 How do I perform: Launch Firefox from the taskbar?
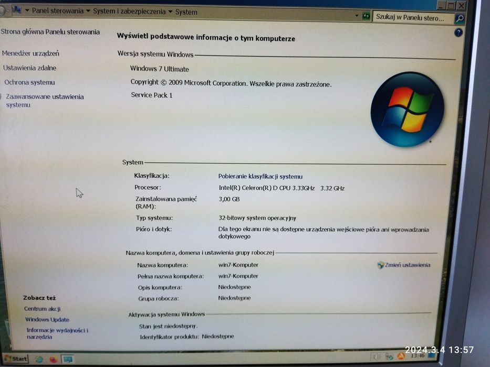54,359
